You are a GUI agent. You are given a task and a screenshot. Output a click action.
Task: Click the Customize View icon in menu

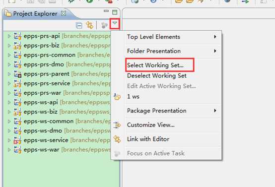pyautogui.click(x=117, y=125)
